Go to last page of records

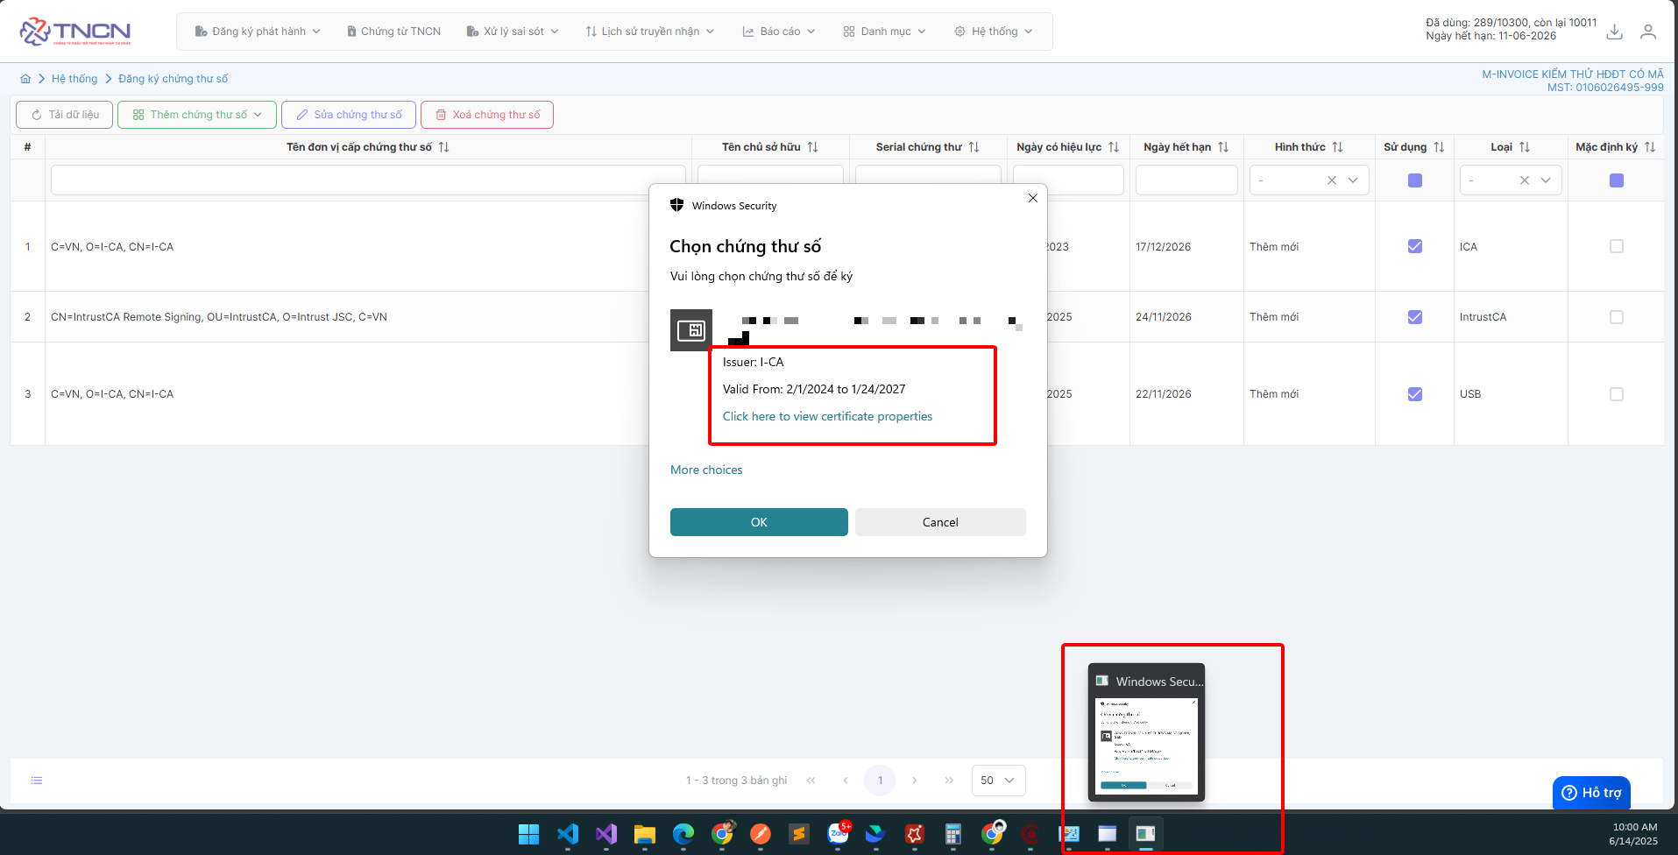pos(949,781)
